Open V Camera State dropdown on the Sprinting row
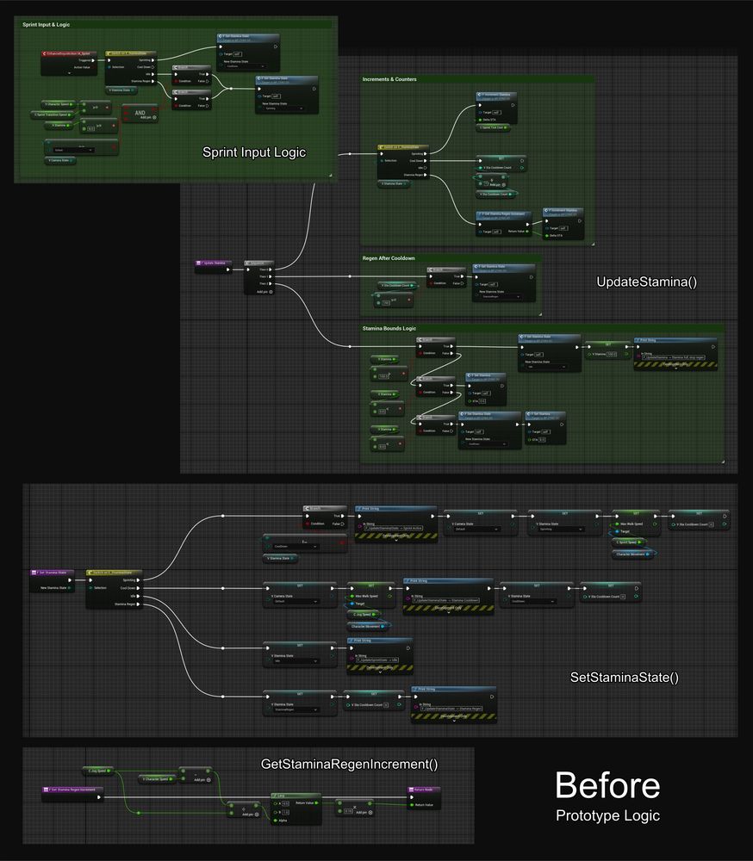Screen dimensions: 753x861 (476, 530)
